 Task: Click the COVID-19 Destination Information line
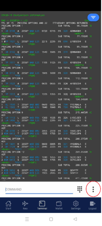tap(23, 15)
